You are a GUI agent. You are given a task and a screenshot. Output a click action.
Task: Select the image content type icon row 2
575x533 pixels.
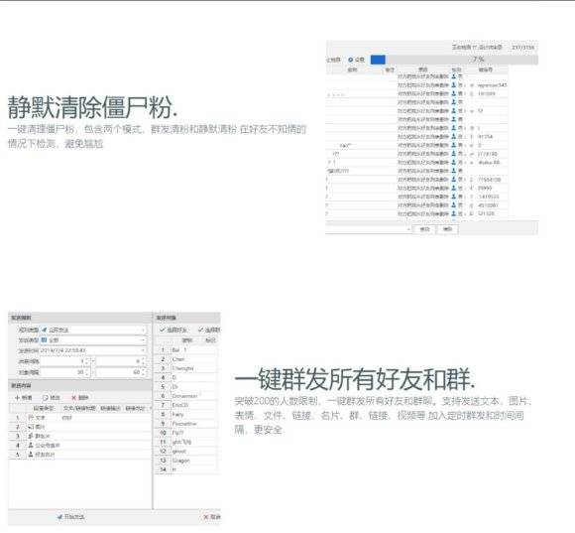pyautogui.click(x=31, y=427)
